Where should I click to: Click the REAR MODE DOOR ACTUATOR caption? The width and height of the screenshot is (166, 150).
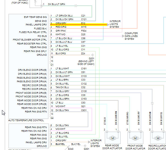tap(112, 147)
